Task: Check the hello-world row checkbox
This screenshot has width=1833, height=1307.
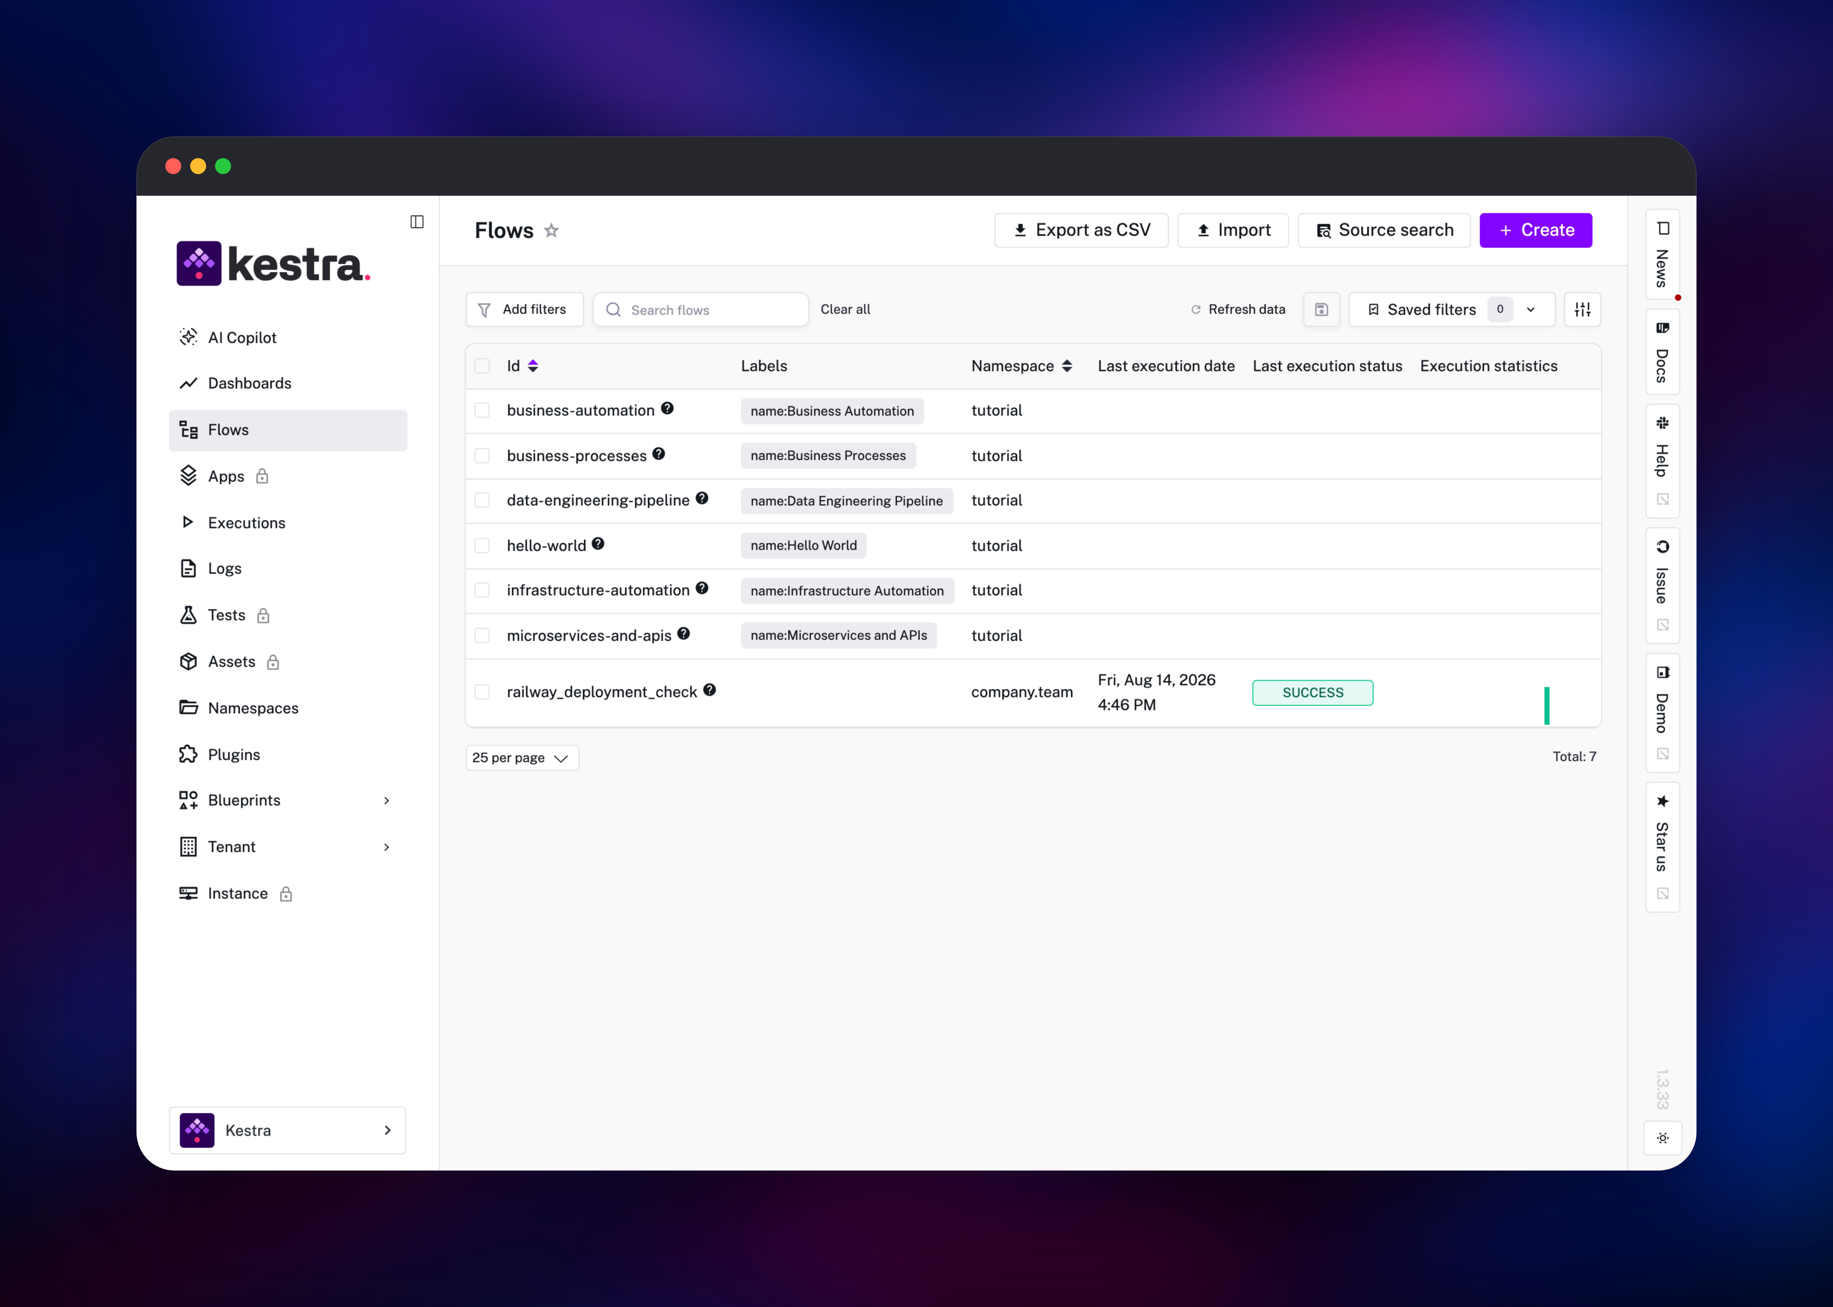Action: point(482,546)
